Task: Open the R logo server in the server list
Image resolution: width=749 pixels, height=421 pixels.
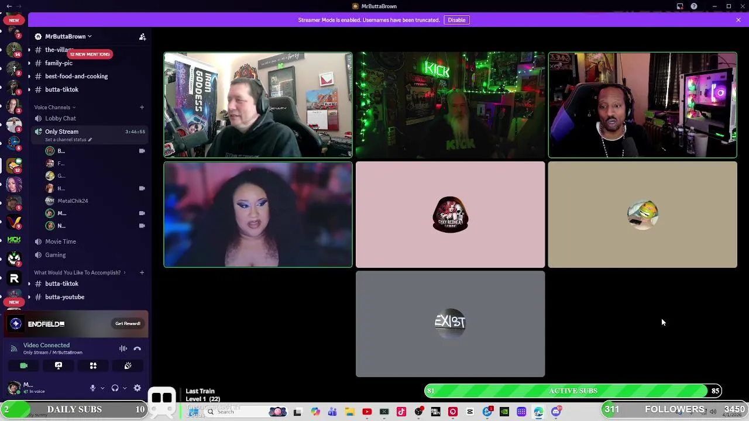Action: (x=14, y=279)
